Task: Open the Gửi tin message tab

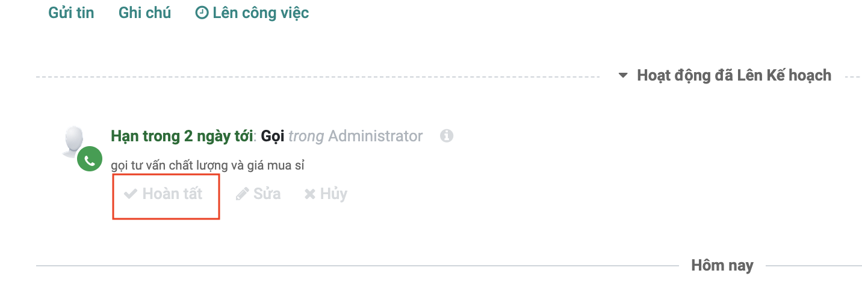Action: pyautogui.click(x=71, y=13)
